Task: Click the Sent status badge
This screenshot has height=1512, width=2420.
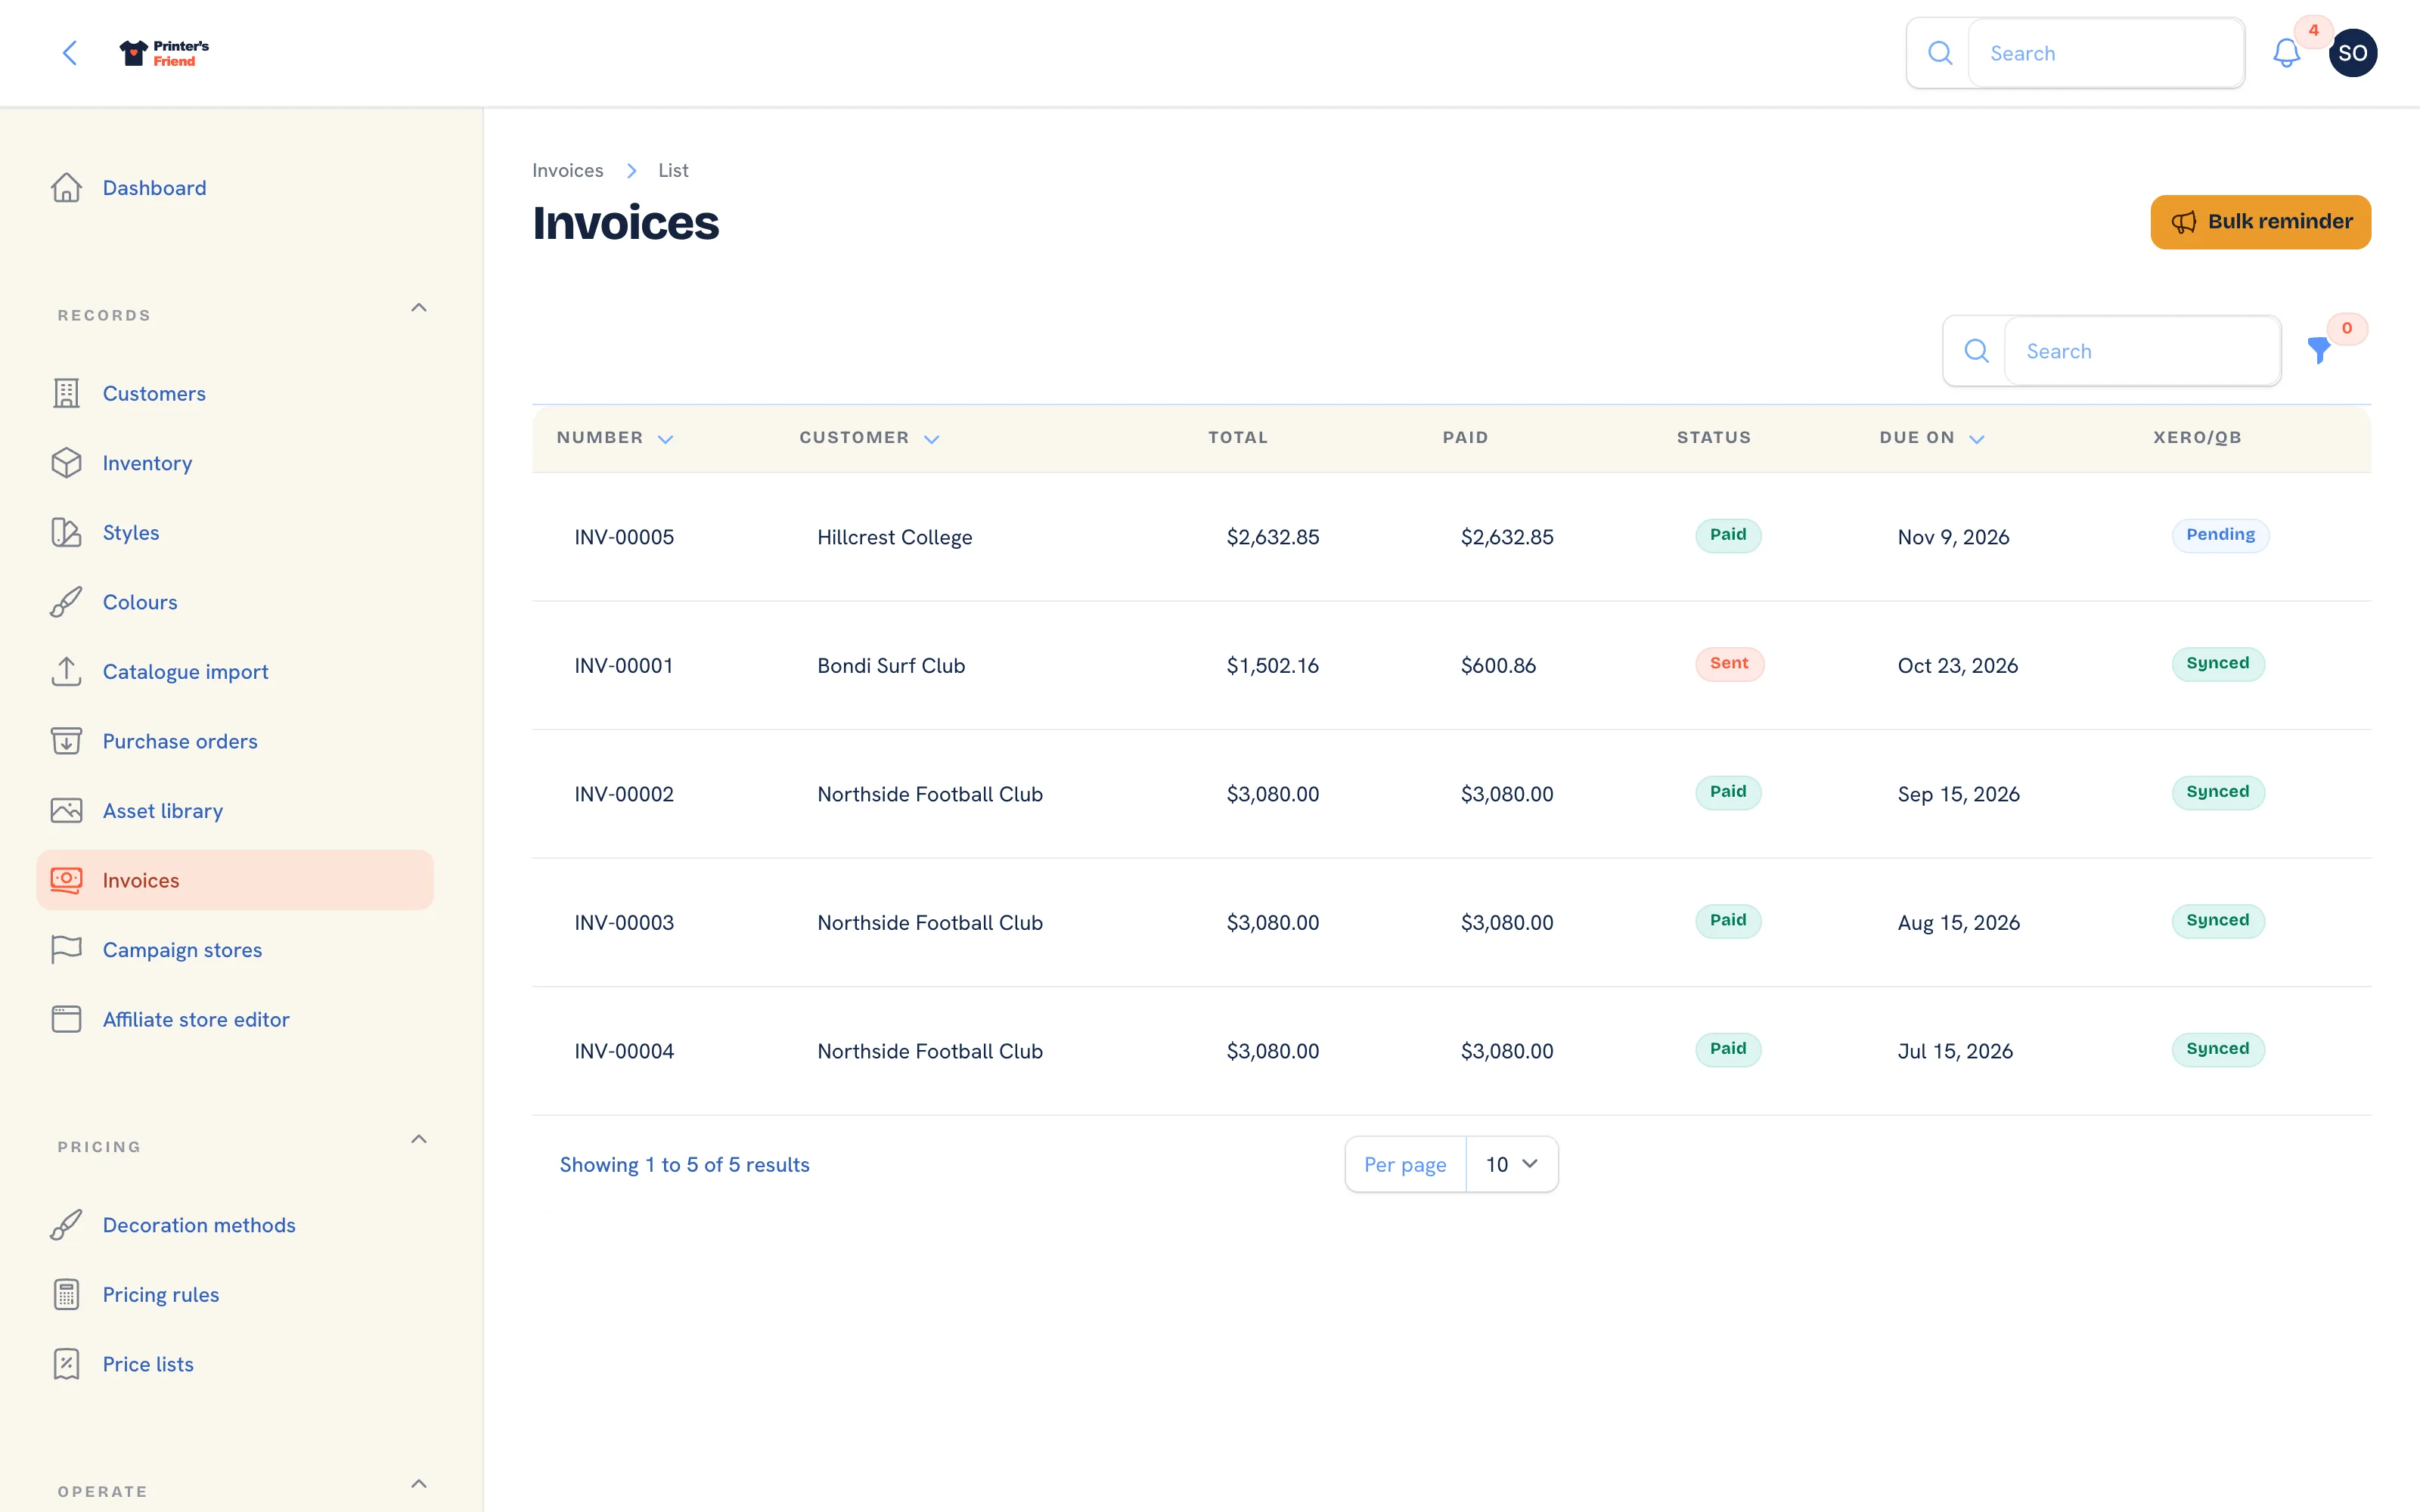Action: click(1729, 664)
